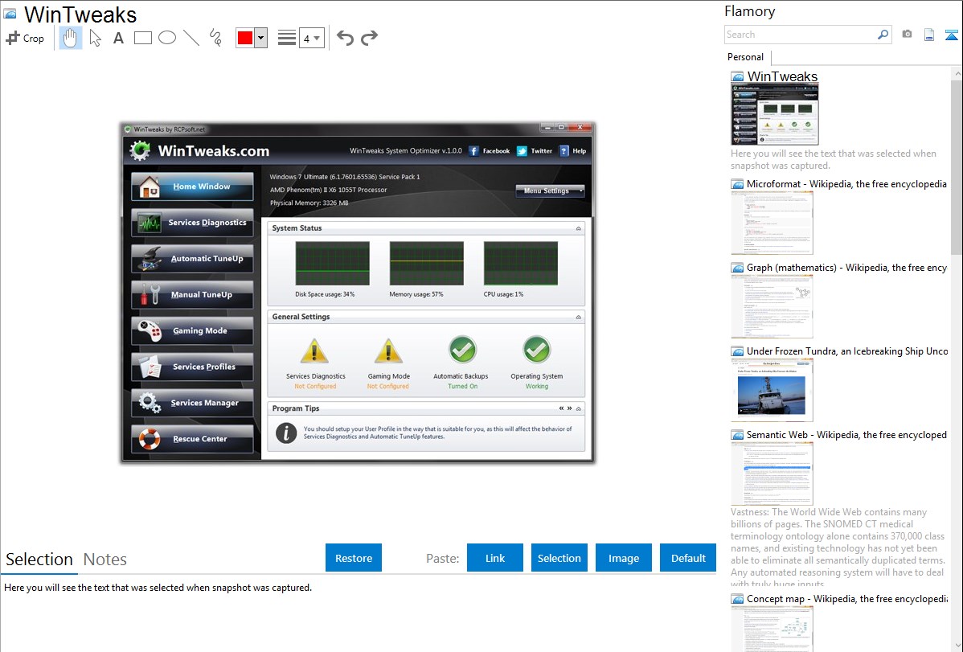Choose the text annotation tool
This screenshot has width=963, height=652.
[118, 38]
